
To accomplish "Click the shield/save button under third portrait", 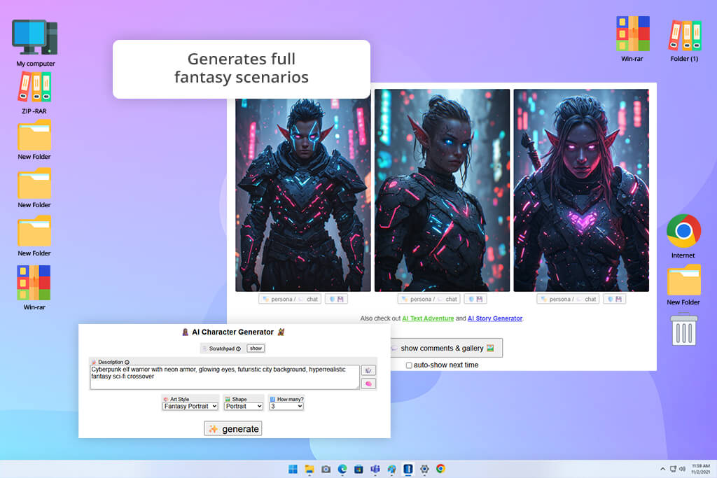I will 615,300.
